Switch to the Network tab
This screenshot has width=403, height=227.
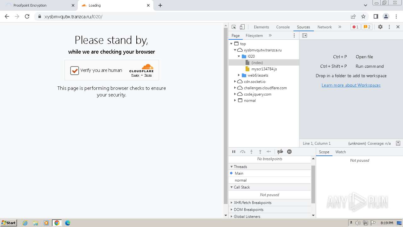pyautogui.click(x=325, y=27)
